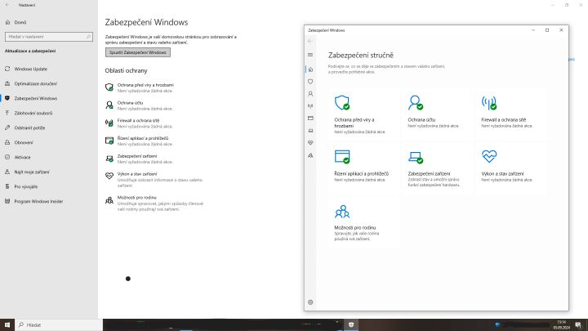Screen dimensions: 588x331
Task: Select family options icon in security sidebar
Action: 310,155
